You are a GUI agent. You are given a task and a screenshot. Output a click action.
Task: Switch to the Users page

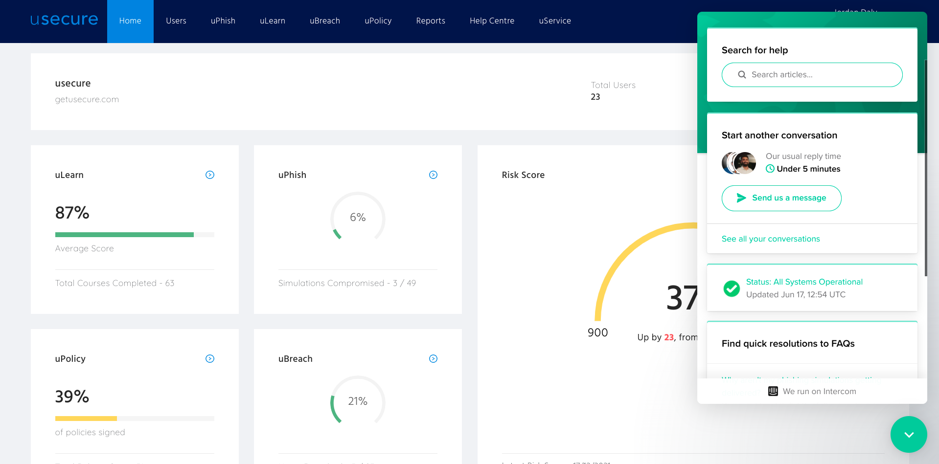(x=176, y=21)
